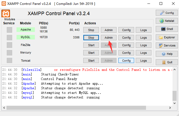Toggle the MySQL service install box
This screenshot has height=116, width=179.
point(9,38)
